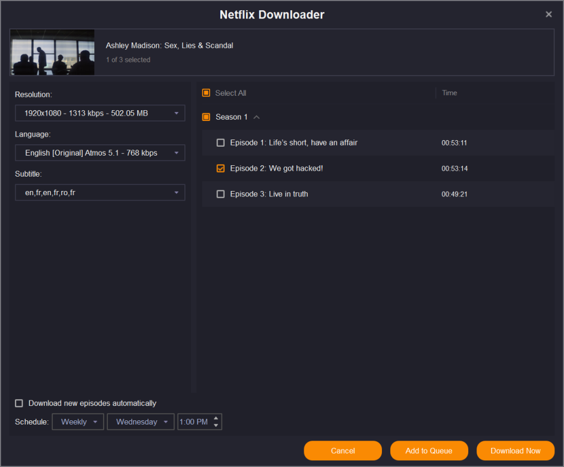Click the Schedule: label
564x467 pixels.
(x=32, y=421)
